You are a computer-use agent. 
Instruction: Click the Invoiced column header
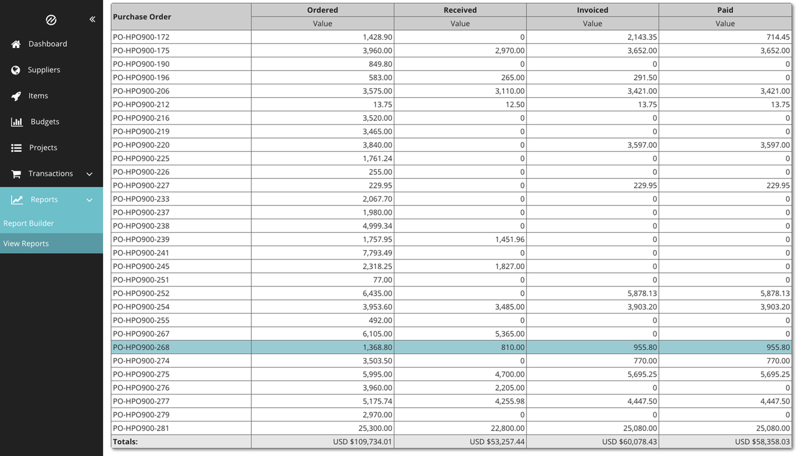click(592, 10)
